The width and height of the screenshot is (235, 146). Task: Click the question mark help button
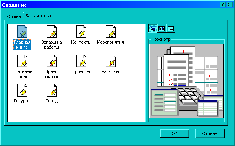tap(223, 5)
